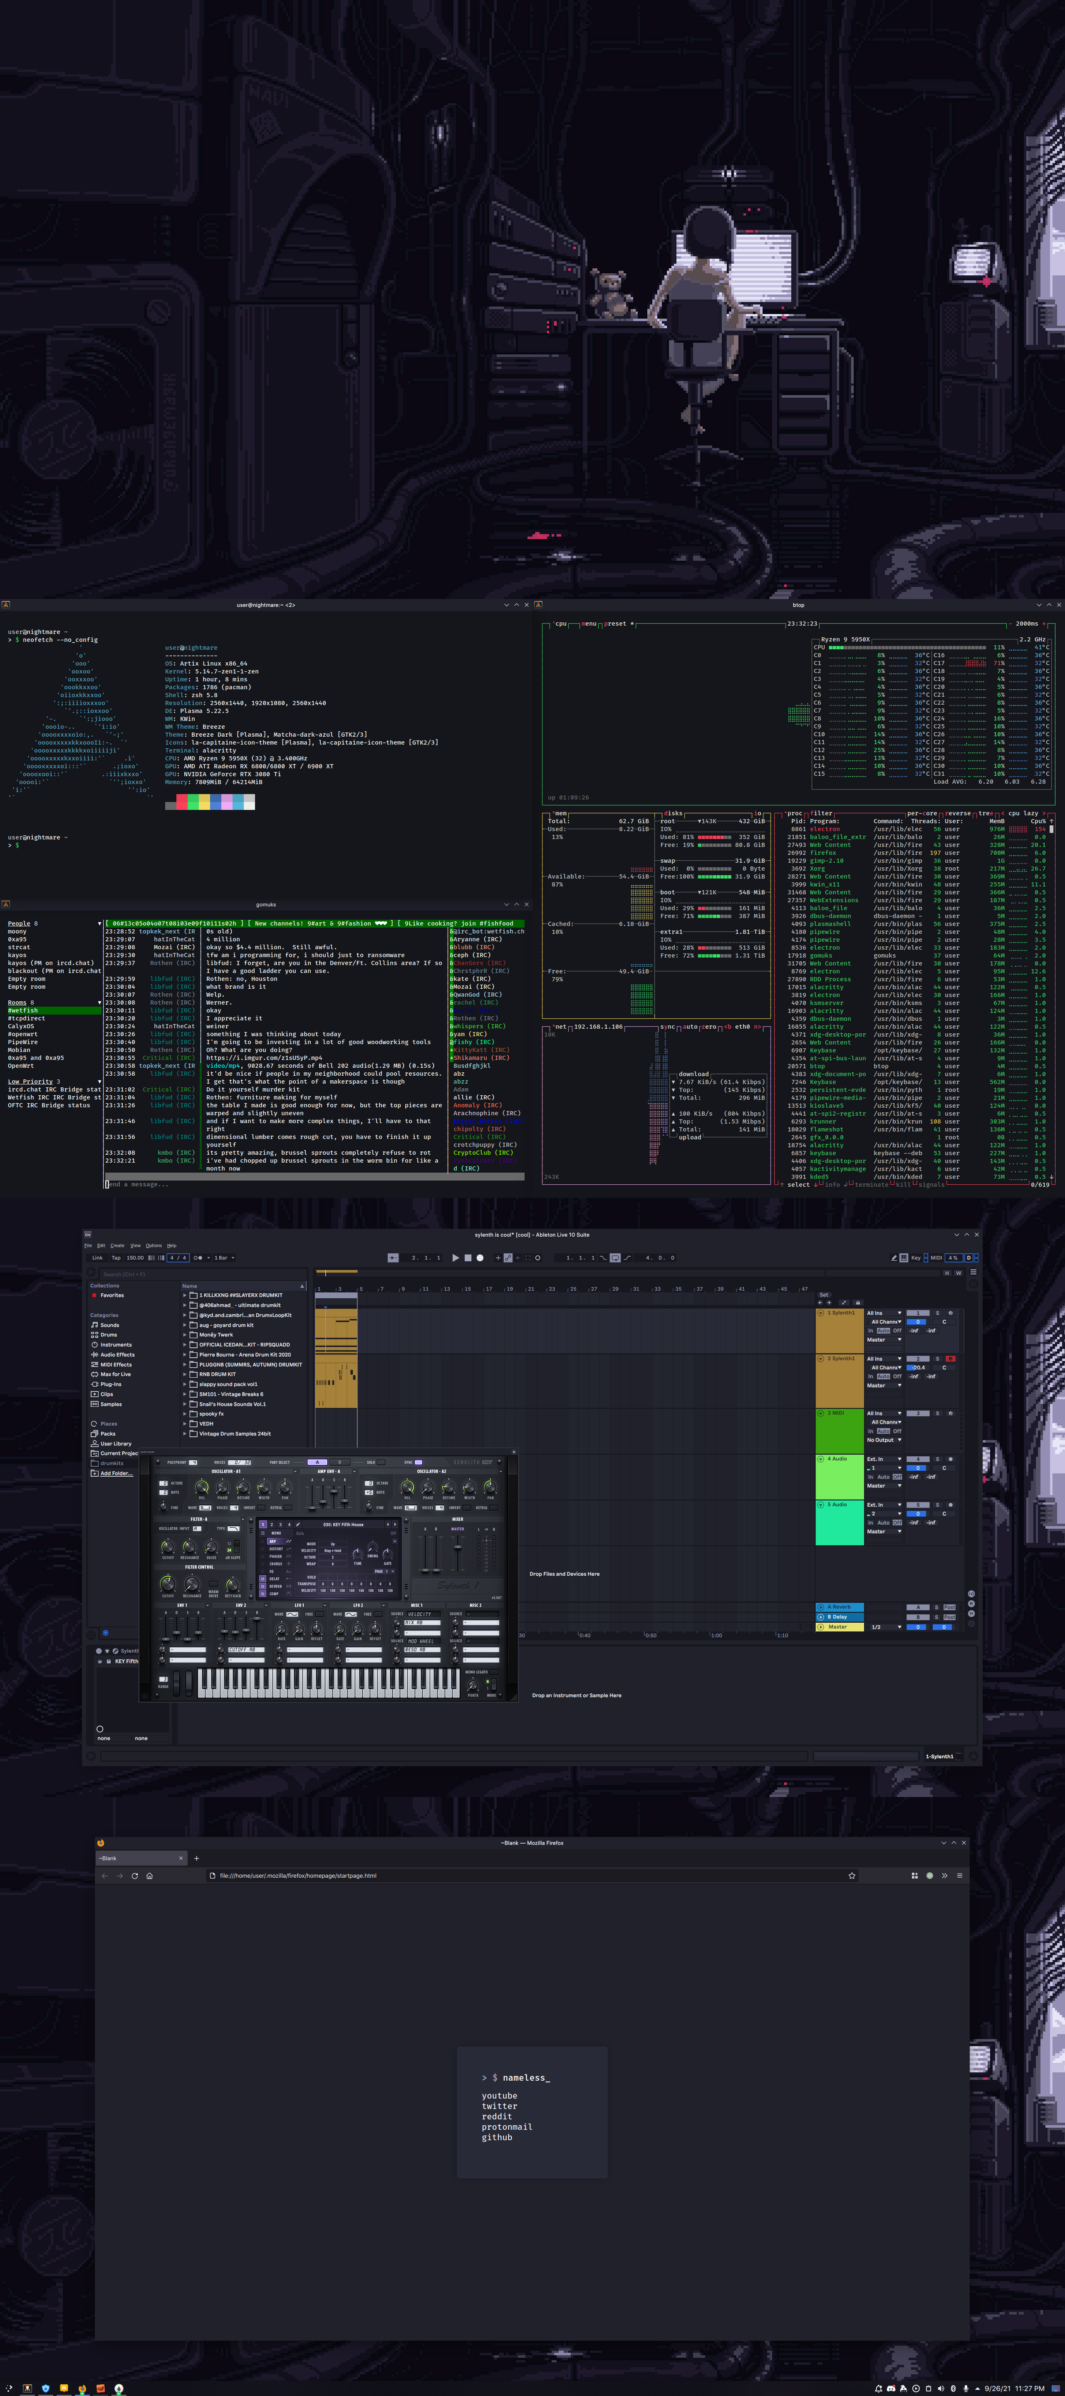Image resolution: width=1065 pixels, height=2396 pixels.
Task: Open the 1 Bar quantization dropdown
Action: pyautogui.click(x=224, y=1257)
